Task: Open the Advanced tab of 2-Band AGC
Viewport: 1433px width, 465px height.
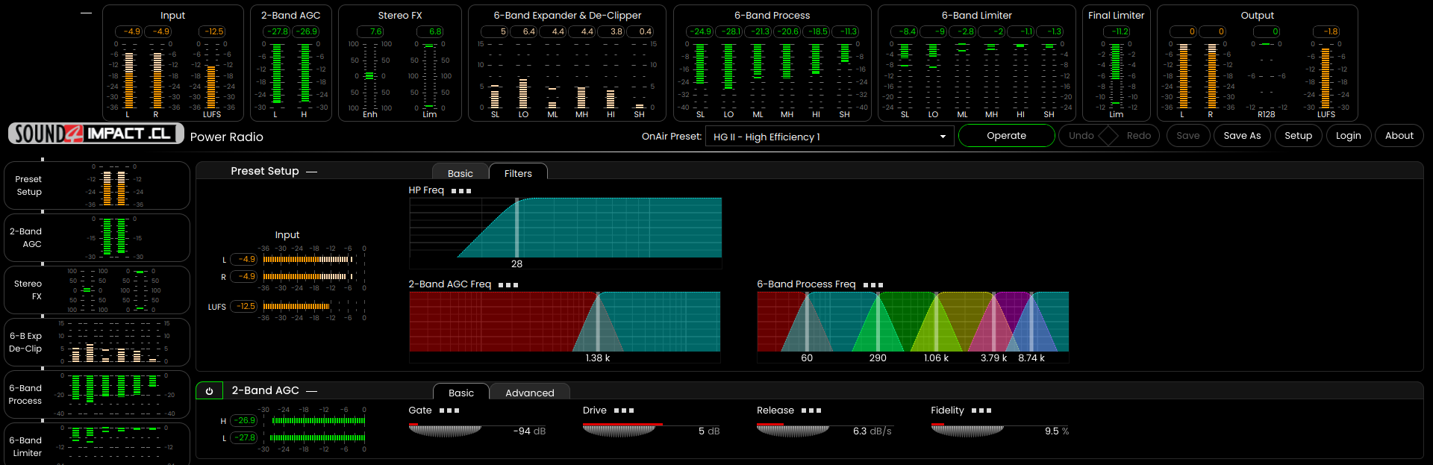Action: [x=529, y=393]
